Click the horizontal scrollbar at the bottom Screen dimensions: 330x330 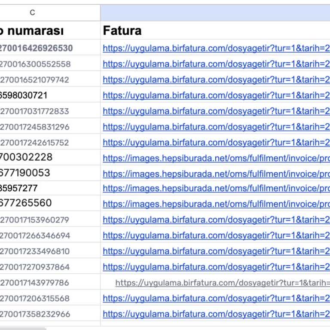point(24,328)
